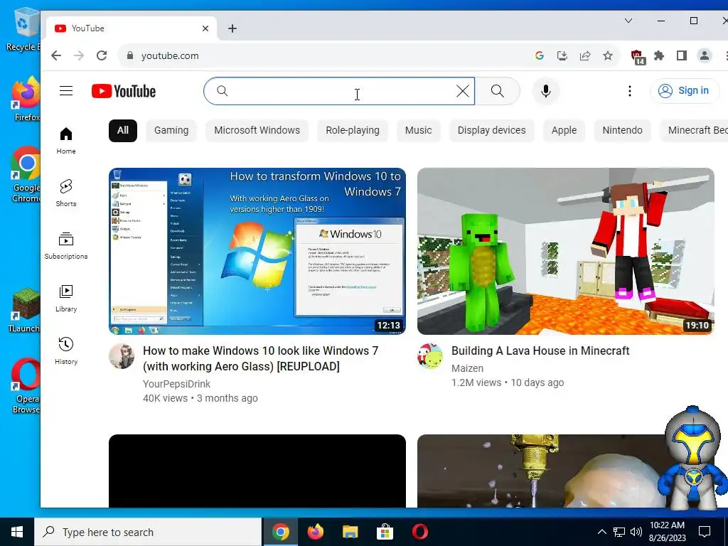This screenshot has width=728, height=546.
Task: Go back with the browser back arrow
Action: pyautogui.click(x=56, y=55)
